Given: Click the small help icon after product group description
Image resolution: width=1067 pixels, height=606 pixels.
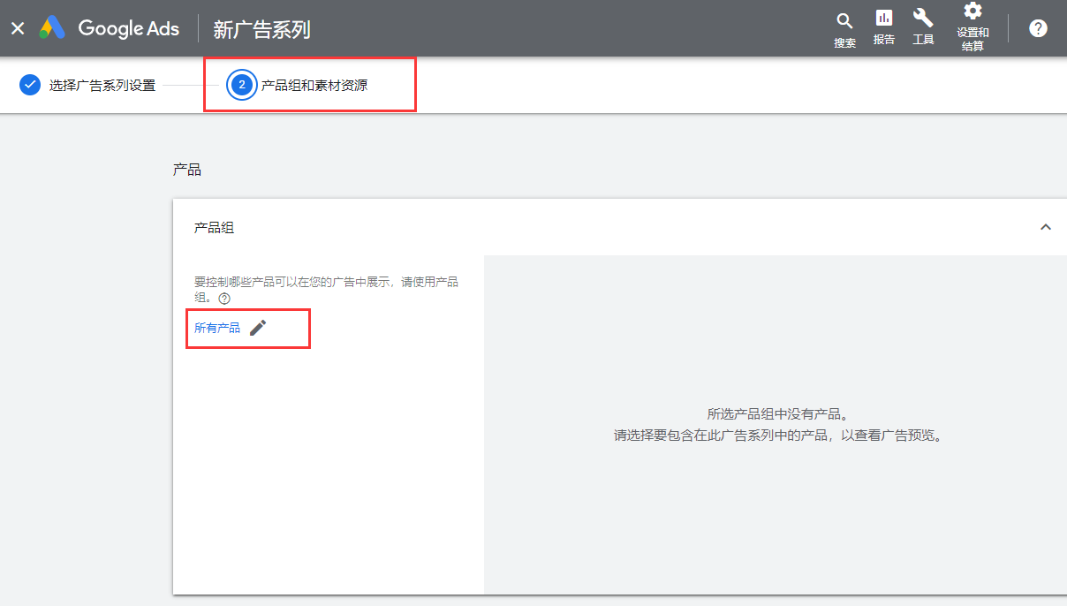Looking at the screenshot, I should 224,299.
